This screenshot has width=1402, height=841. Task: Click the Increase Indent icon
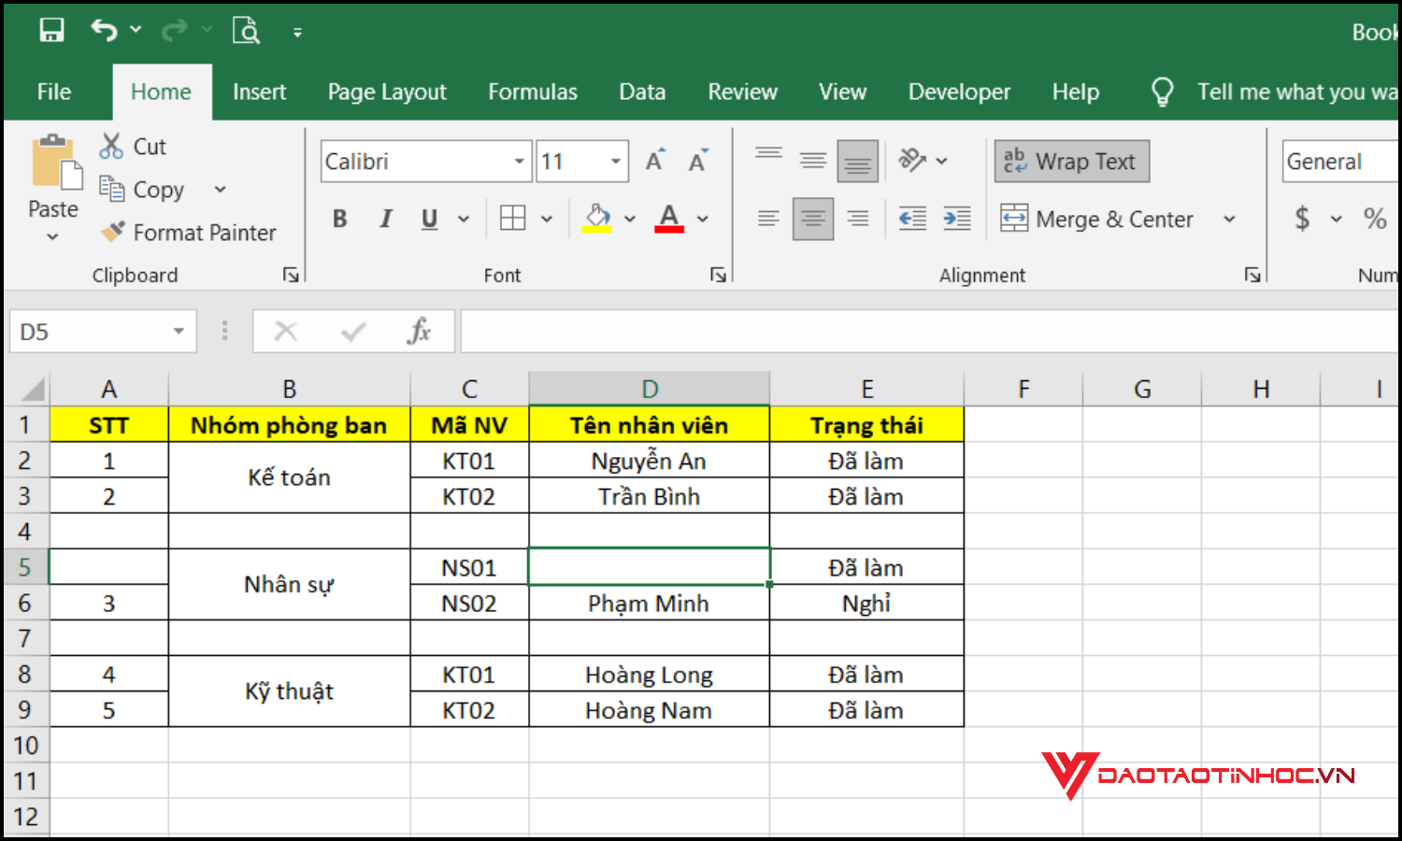[956, 219]
